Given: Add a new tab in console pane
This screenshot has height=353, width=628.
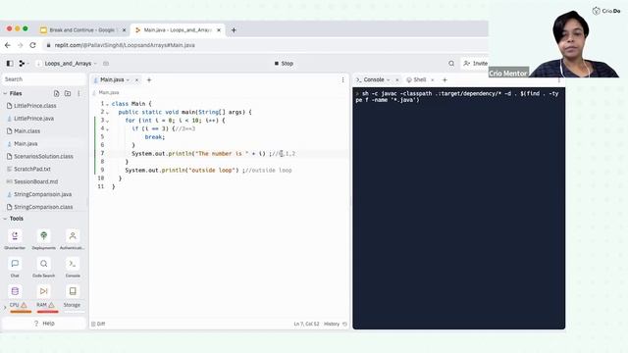Looking at the screenshot, I should click(445, 80).
